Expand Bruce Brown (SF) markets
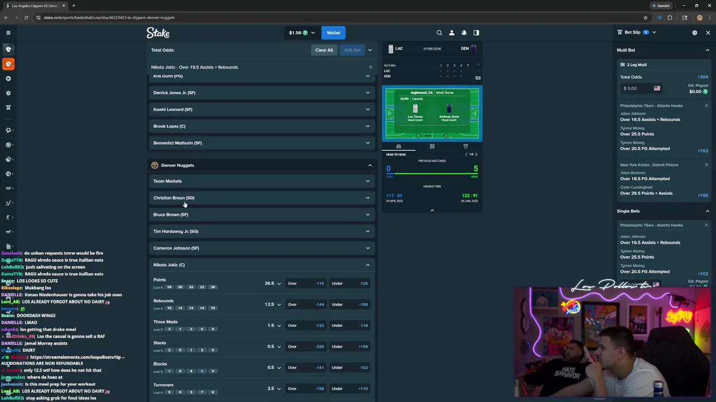Screen dimensions: 716x402 coord(262,214)
